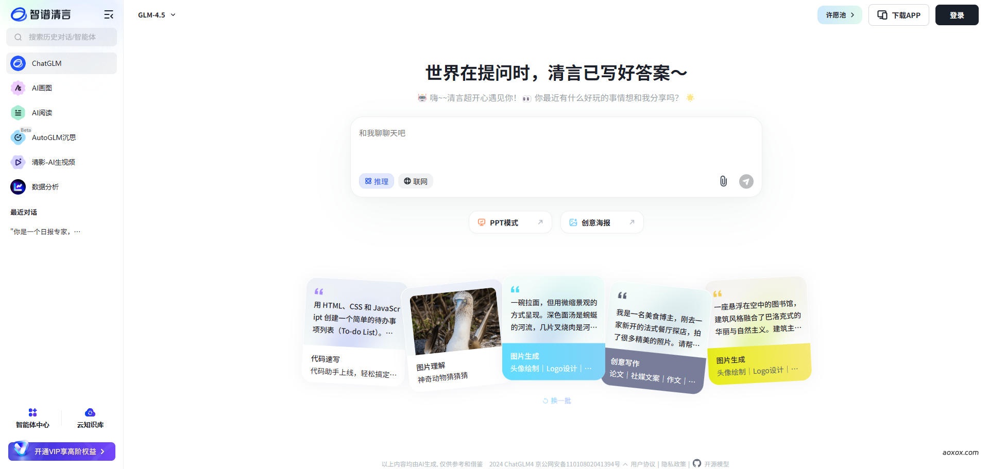The image size is (989, 469).
Task: Select ChatGLM in the sidebar
Action: [x=46, y=63]
